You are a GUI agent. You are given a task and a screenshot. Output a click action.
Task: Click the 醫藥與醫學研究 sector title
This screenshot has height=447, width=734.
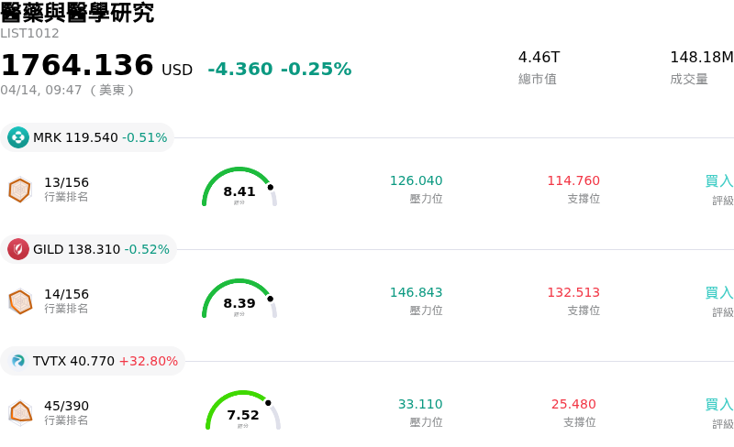point(77,13)
